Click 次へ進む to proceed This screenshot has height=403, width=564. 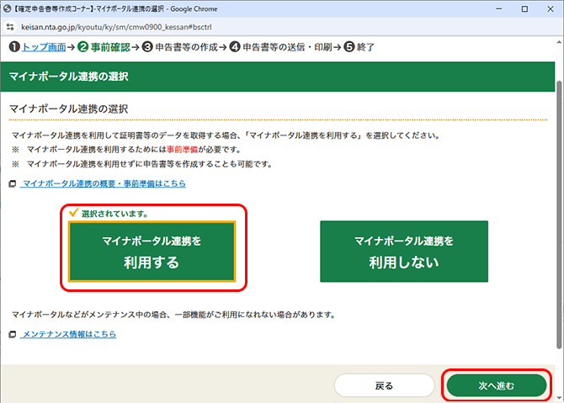coord(497,385)
